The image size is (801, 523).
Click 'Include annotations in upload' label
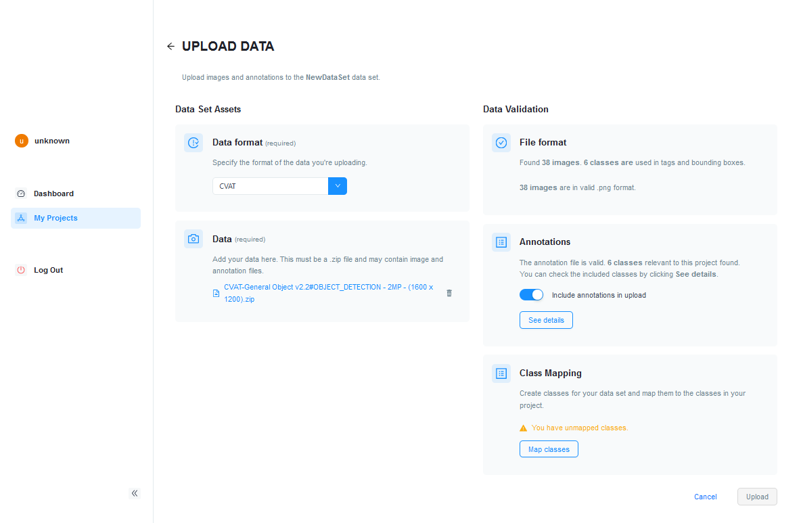(x=599, y=295)
